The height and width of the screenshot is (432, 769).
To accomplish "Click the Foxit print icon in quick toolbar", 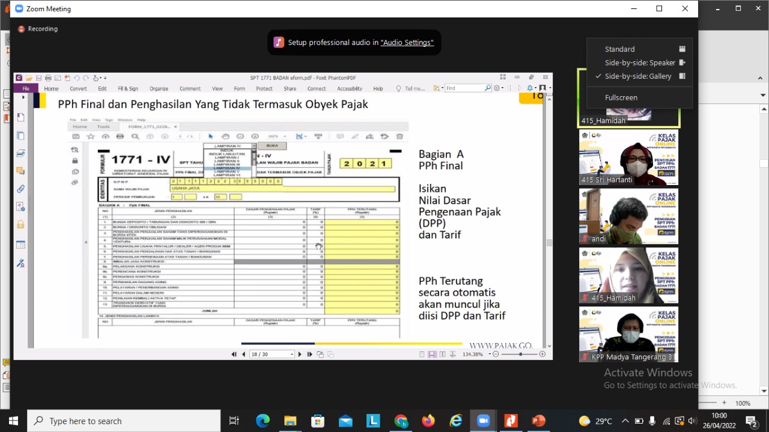I will click(48, 78).
